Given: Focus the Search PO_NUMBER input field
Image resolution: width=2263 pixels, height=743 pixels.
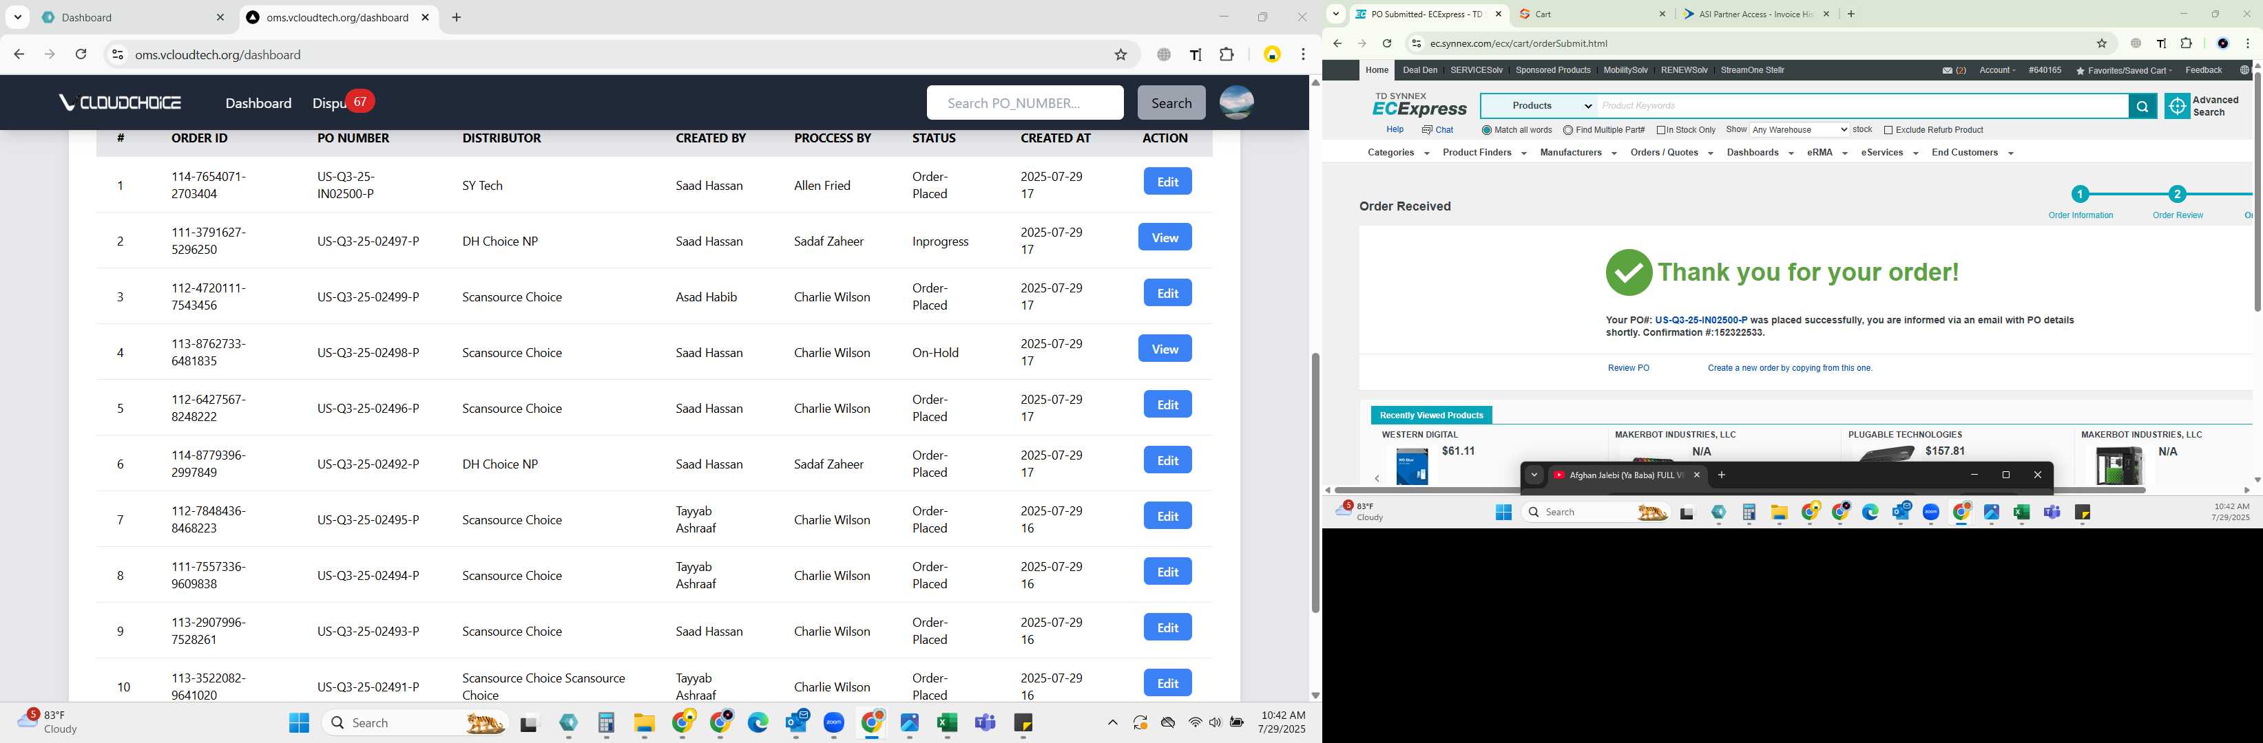Looking at the screenshot, I should click(x=1024, y=103).
